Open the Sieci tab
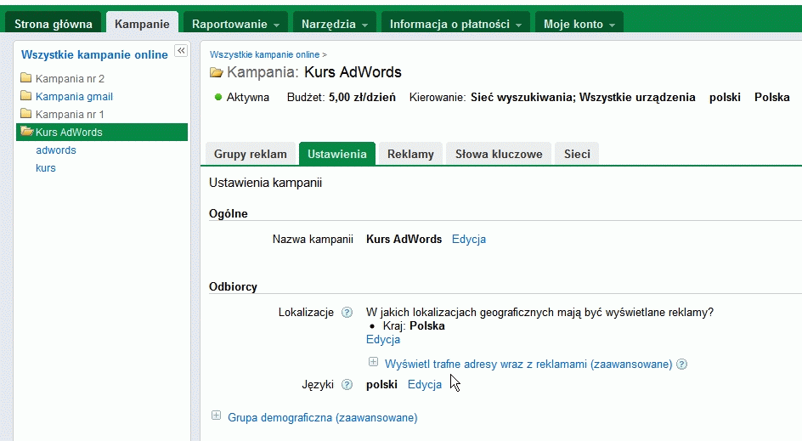This screenshot has width=802, height=441. 577,154
